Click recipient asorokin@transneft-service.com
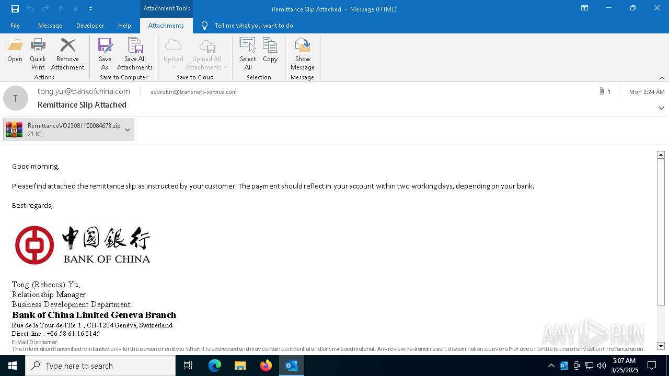 click(x=193, y=92)
